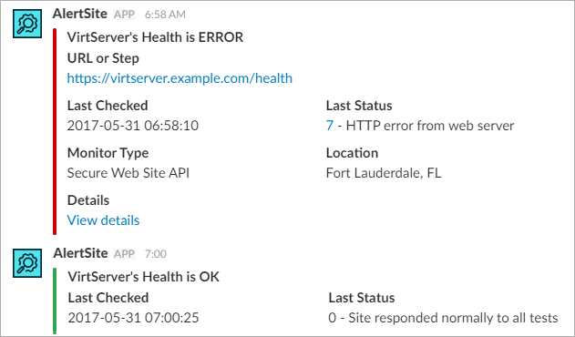Image resolution: width=575 pixels, height=337 pixels.
Task: Click the Fort Lauderdale, FL location value
Action: pyautogui.click(x=384, y=173)
